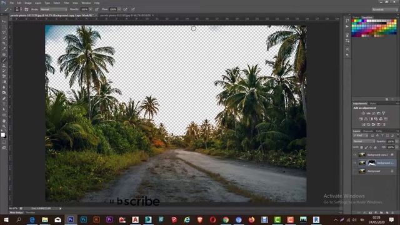Click the foreground color swatch

[2, 135]
